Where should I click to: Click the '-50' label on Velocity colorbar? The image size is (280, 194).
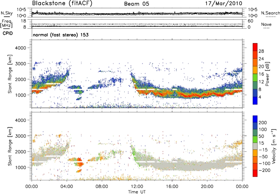pos(263,157)
